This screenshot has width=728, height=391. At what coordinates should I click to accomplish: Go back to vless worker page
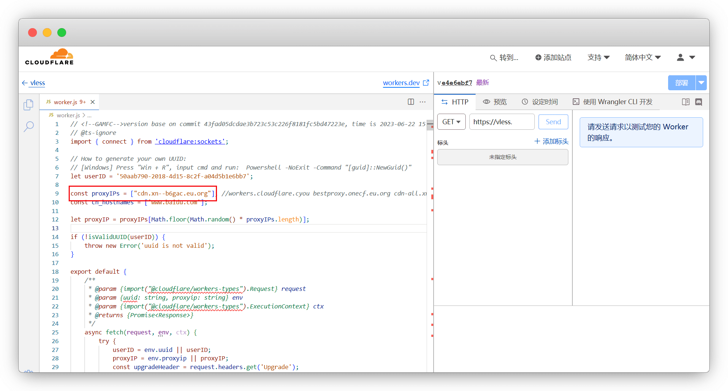click(x=34, y=83)
